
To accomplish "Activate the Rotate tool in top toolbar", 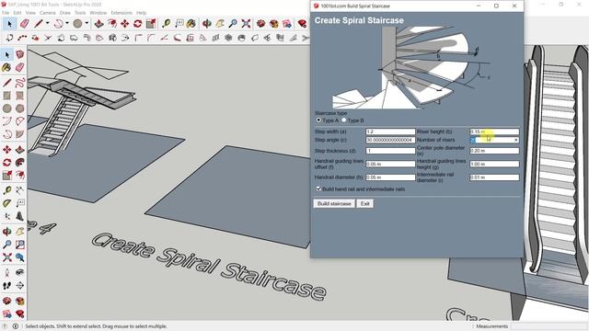I will coord(137,24).
